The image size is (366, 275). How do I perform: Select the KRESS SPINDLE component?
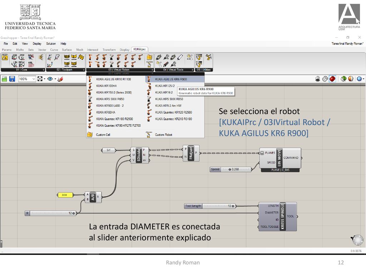[278, 217]
